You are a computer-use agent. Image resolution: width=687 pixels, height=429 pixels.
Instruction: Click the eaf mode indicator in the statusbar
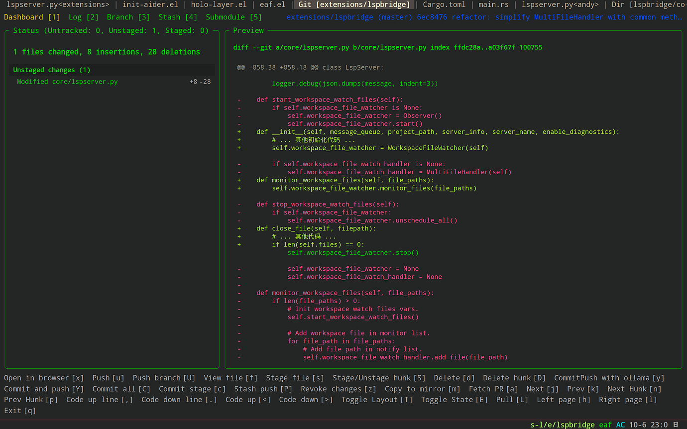point(605,425)
